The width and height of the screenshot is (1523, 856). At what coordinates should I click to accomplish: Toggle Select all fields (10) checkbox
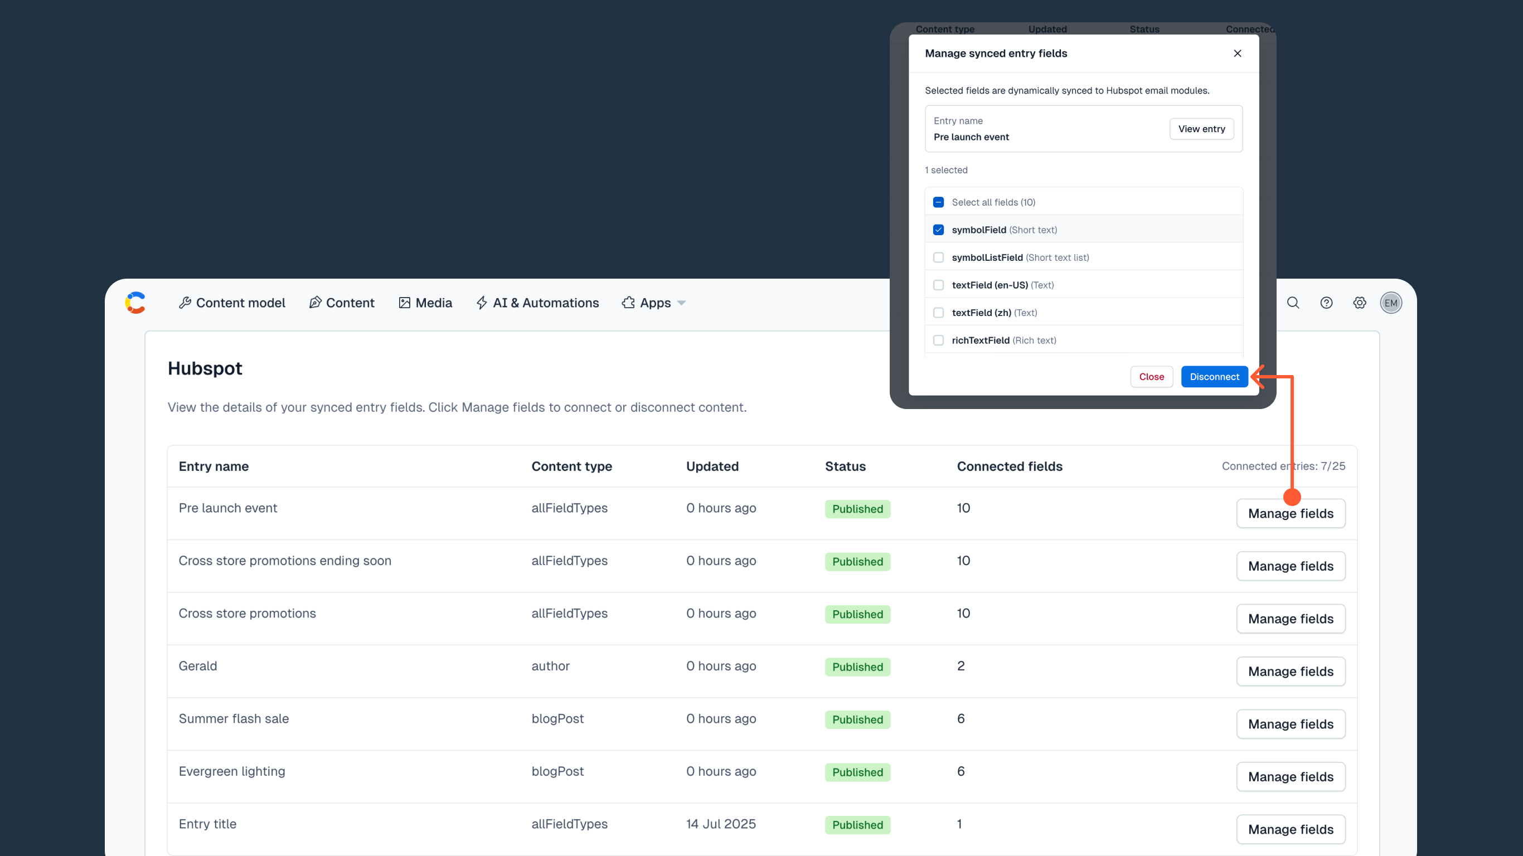pos(938,202)
